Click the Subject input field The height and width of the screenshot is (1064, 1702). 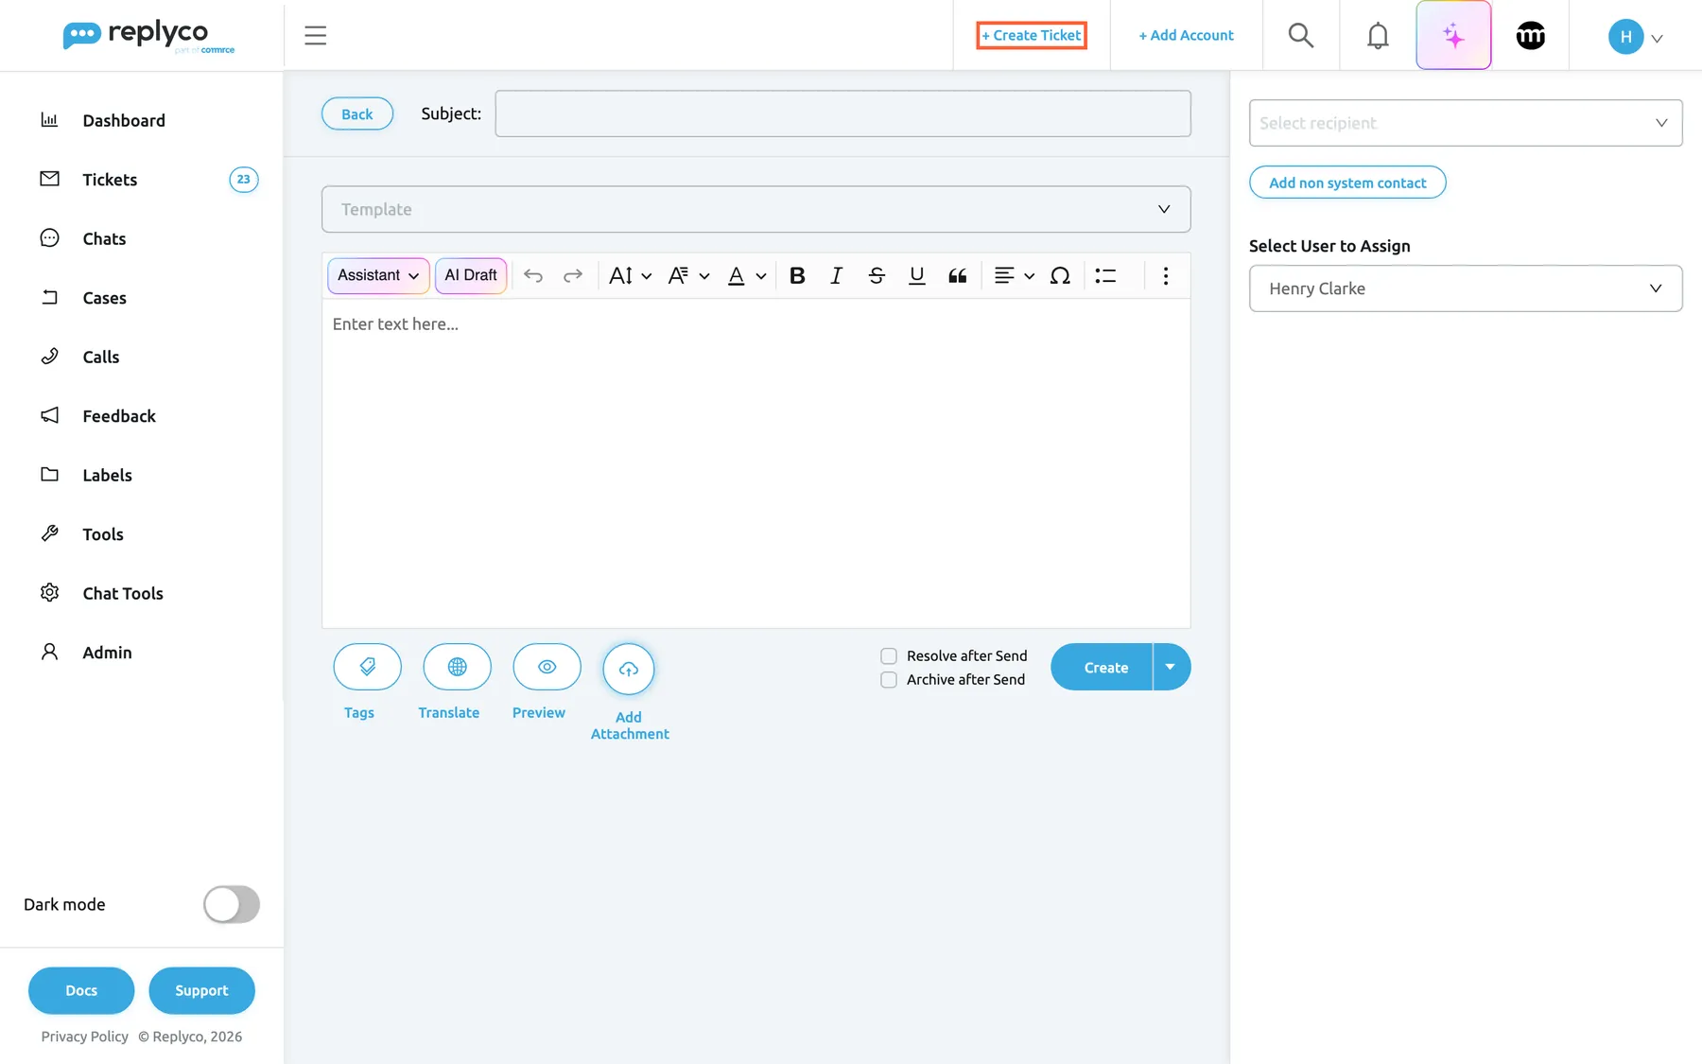tap(843, 113)
